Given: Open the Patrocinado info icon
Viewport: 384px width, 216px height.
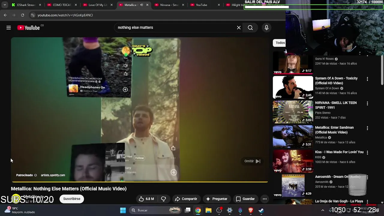Looking at the screenshot, I should click(x=35, y=175).
